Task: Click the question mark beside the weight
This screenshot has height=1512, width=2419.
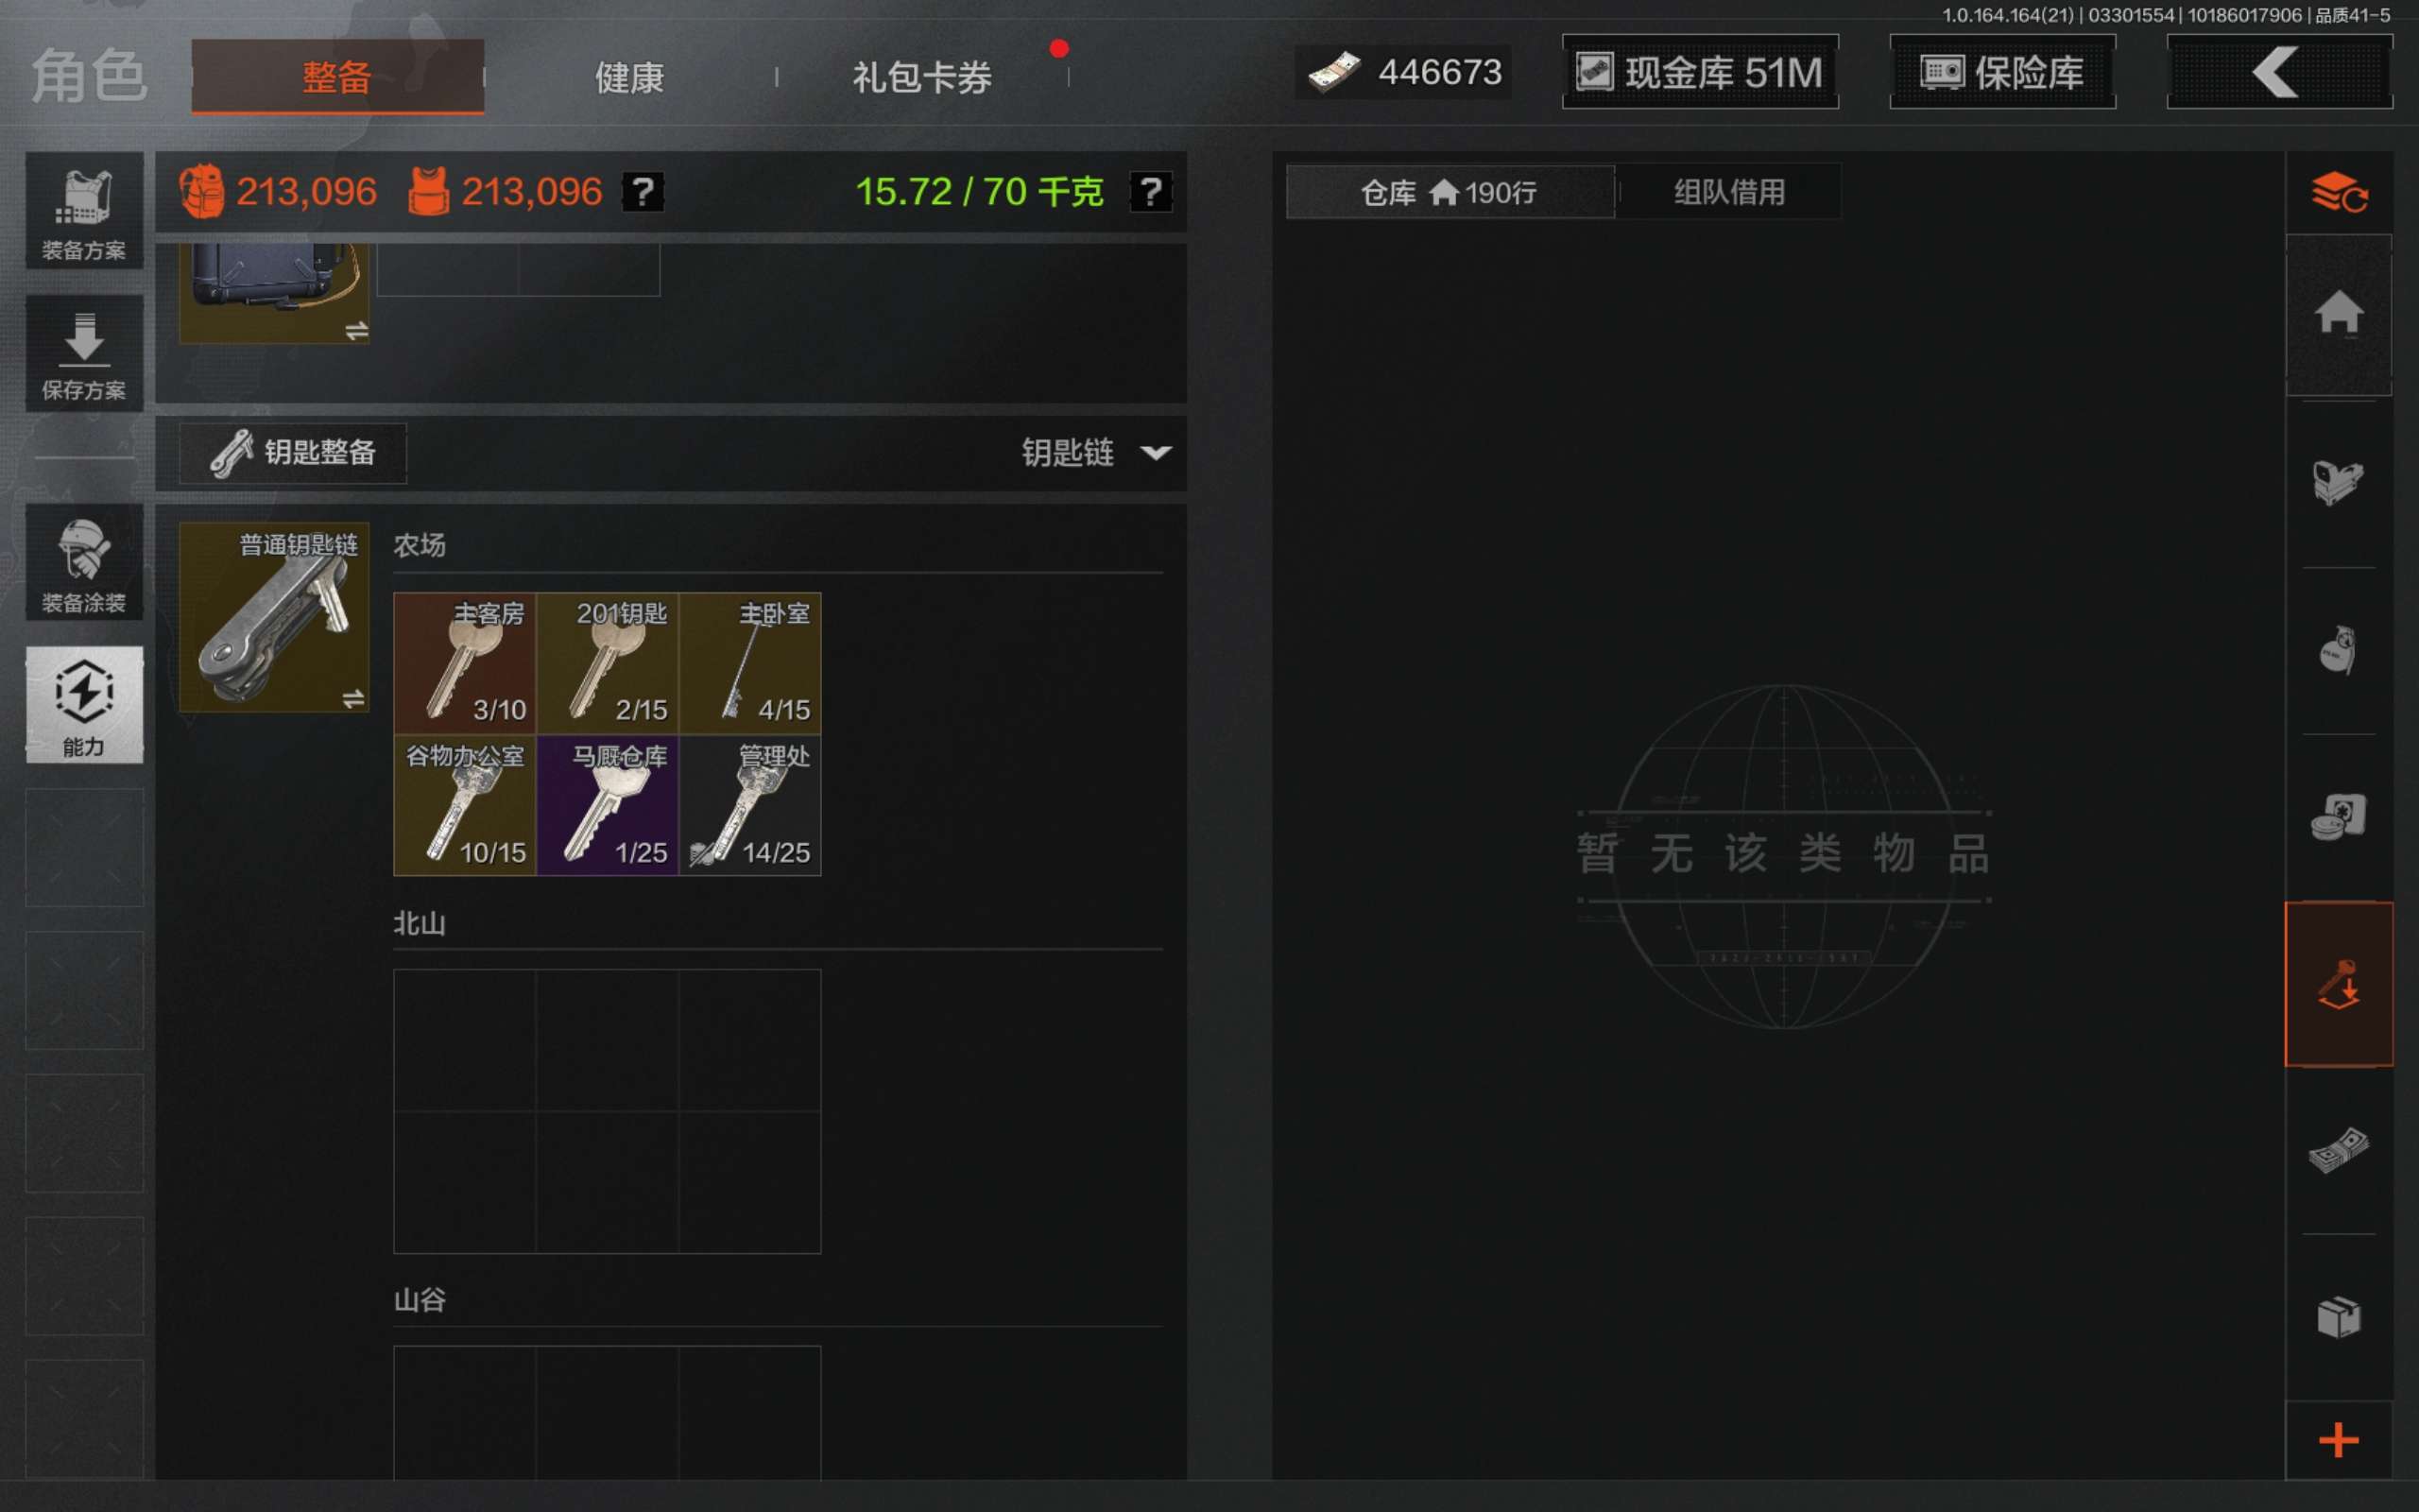Action: tap(1151, 191)
